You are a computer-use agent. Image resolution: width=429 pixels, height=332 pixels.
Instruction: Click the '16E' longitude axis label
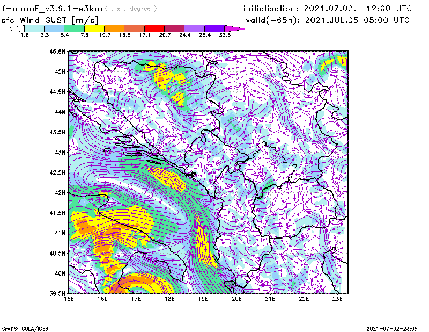pos(102,299)
